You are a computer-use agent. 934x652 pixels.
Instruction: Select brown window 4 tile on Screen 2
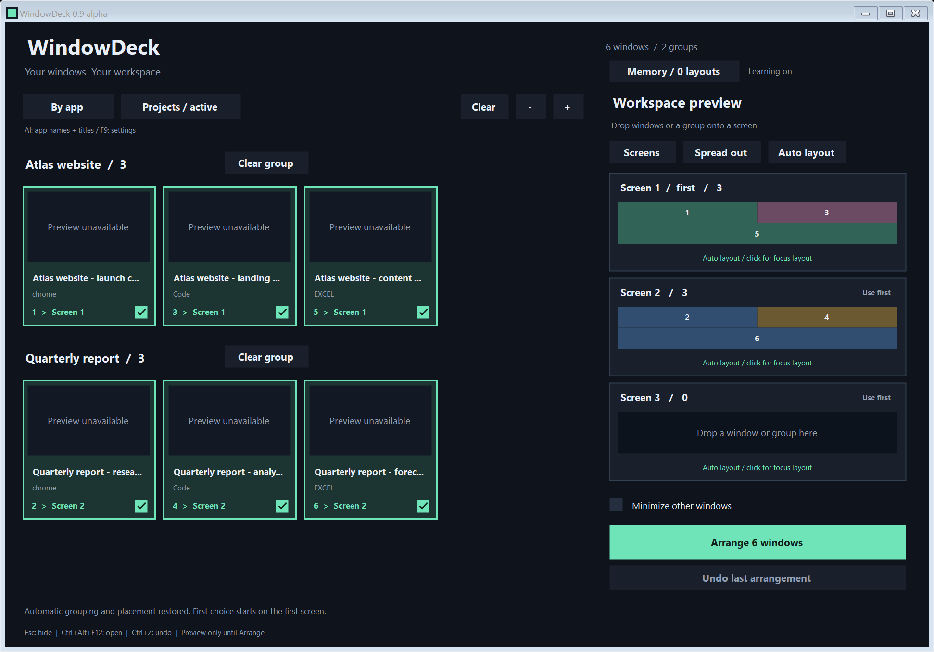tap(827, 317)
